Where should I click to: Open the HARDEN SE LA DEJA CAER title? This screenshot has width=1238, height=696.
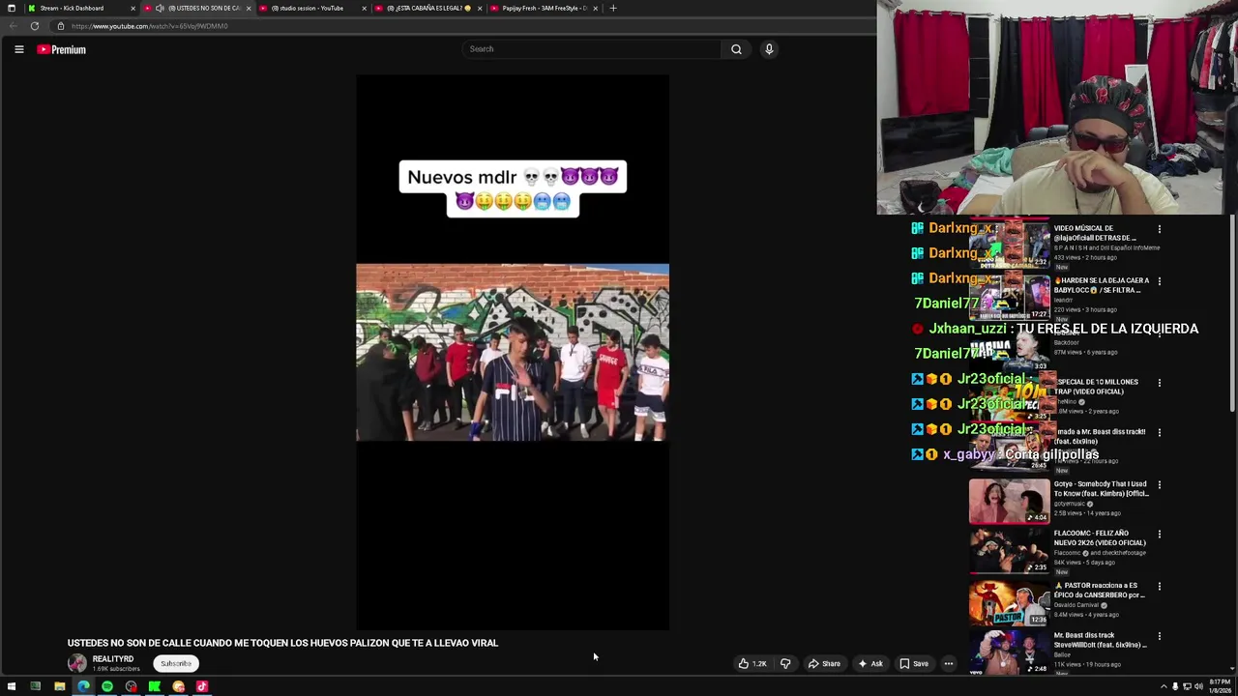click(1102, 285)
